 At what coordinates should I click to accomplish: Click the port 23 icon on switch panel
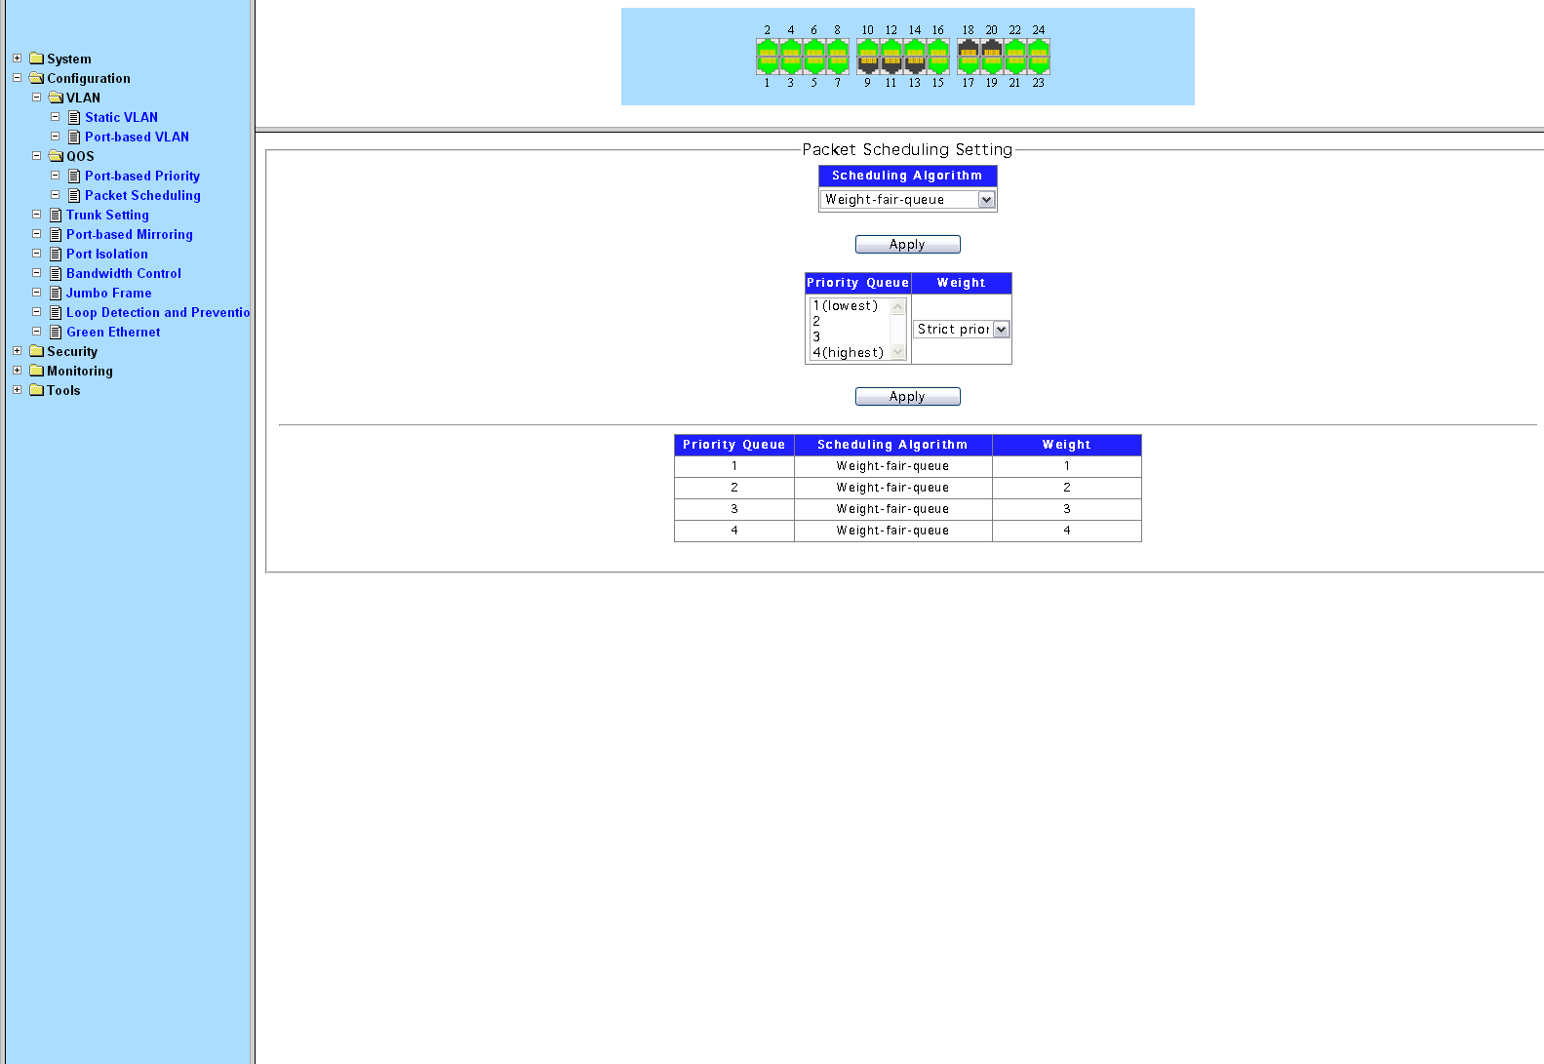tap(1039, 64)
